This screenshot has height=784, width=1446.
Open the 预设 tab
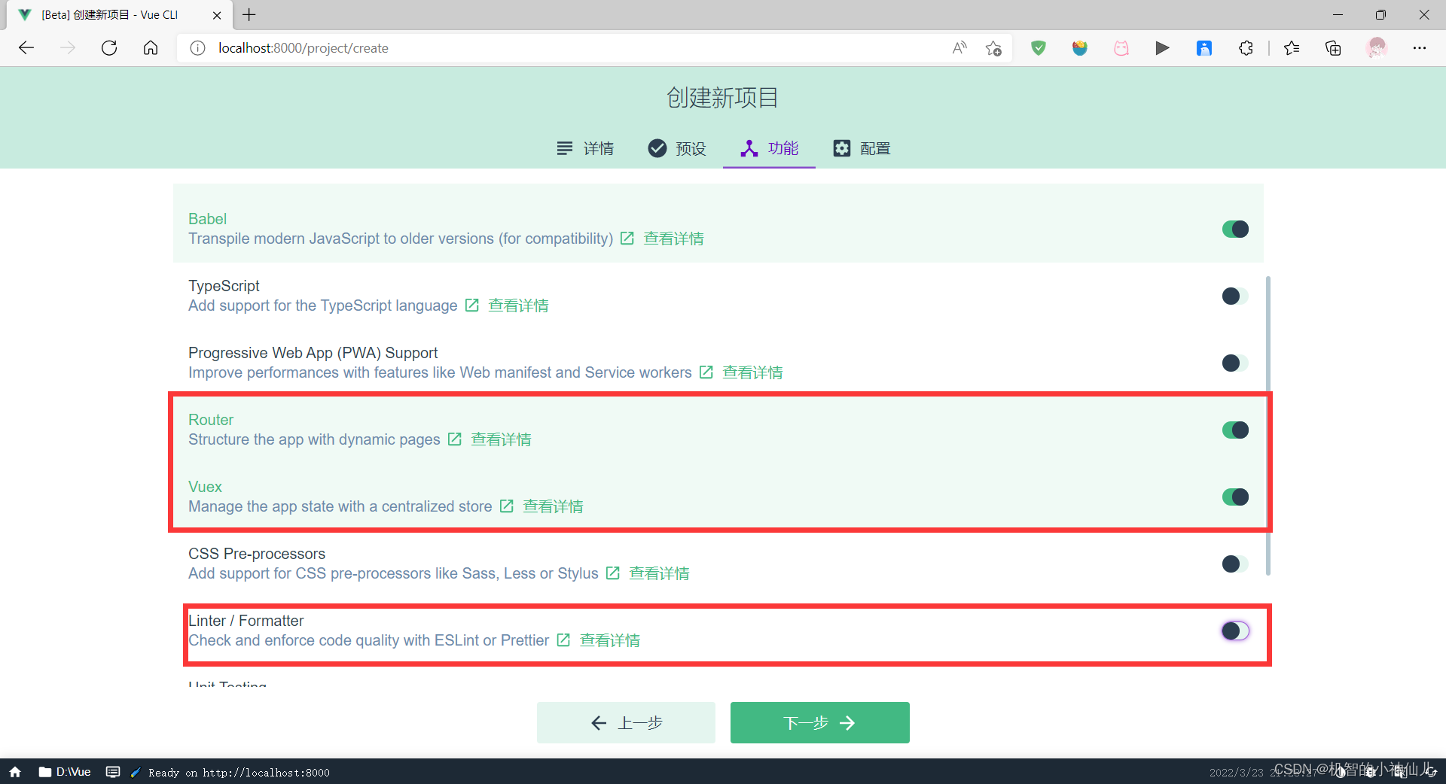(x=677, y=148)
